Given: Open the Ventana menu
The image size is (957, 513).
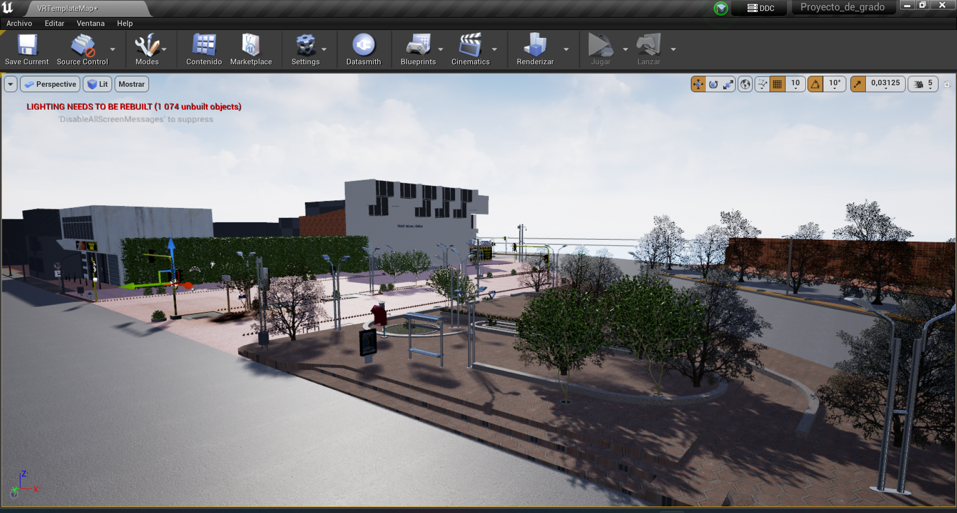Looking at the screenshot, I should 90,23.
